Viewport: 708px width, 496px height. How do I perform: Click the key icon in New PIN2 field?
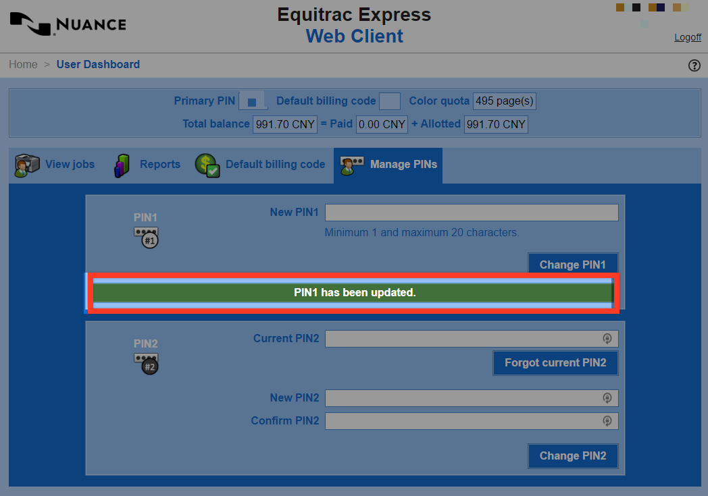(x=607, y=398)
